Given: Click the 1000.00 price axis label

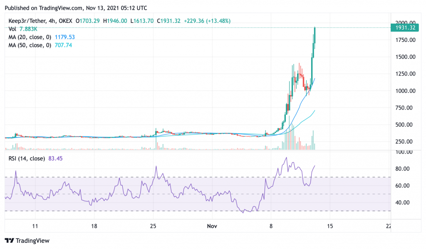Looking at the screenshot, I should pos(405,91).
